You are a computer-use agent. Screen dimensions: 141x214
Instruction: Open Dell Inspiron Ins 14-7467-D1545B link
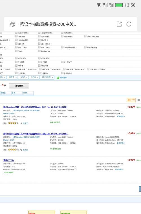click(36, 134)
